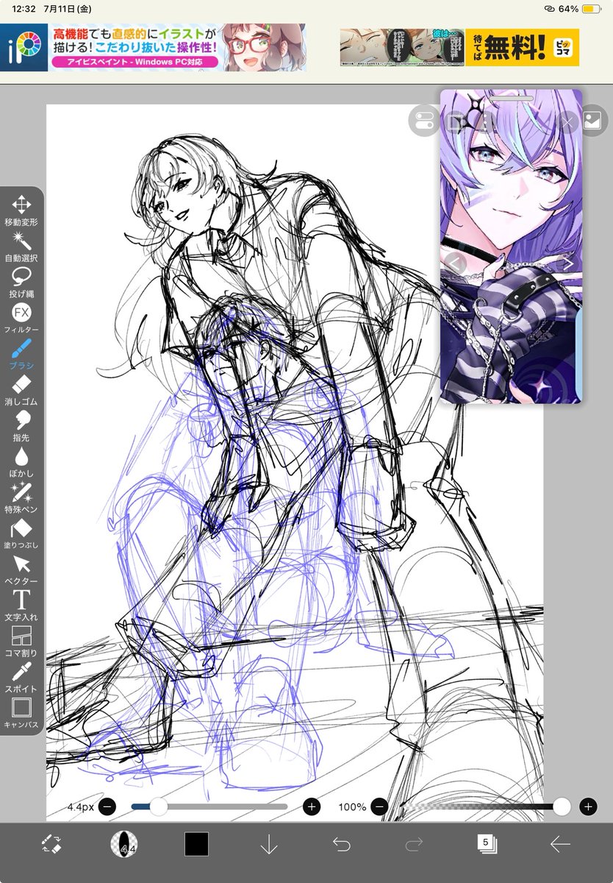This screenshot has width=613, height=883.
Task: Select the Text tool
Action: tap(21, 607)
